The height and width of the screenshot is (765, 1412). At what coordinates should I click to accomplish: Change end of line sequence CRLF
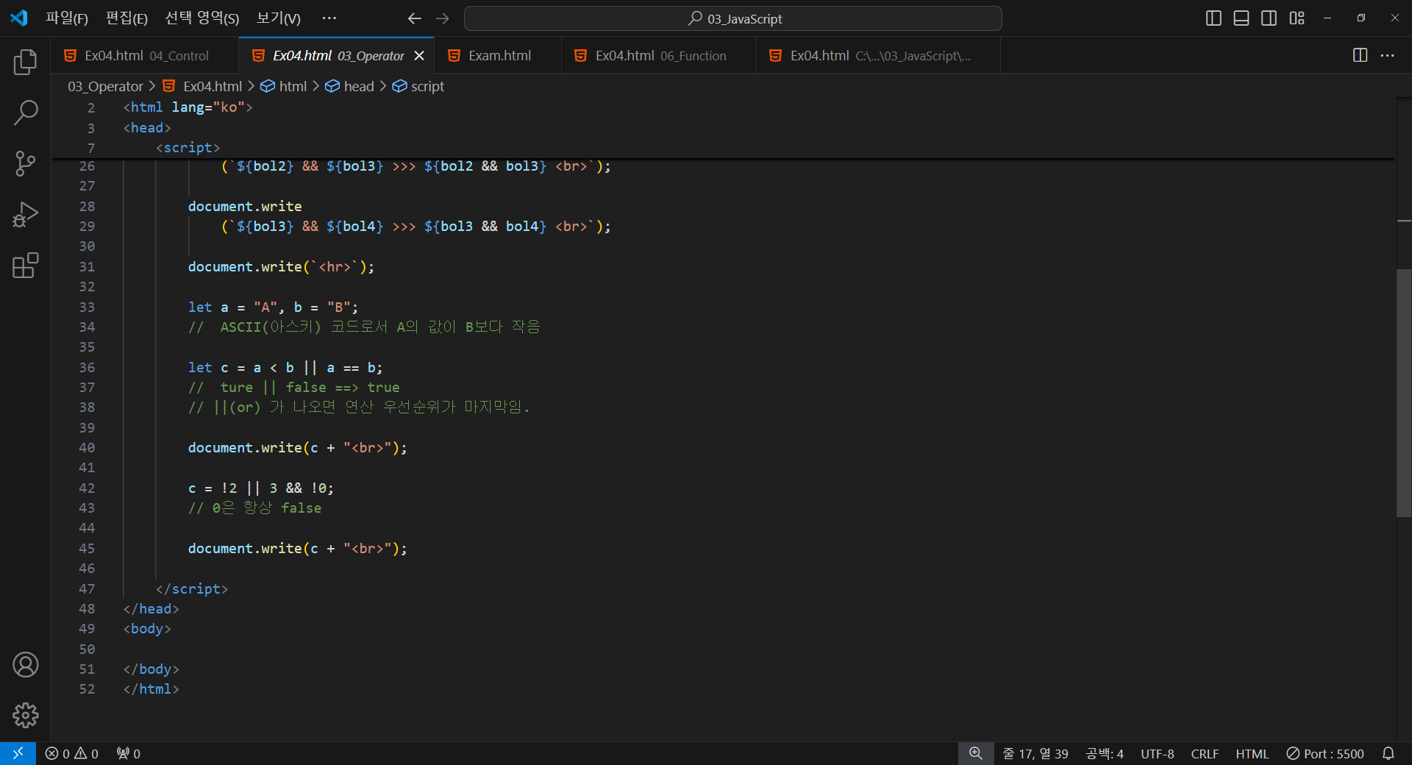point(1205,753)
